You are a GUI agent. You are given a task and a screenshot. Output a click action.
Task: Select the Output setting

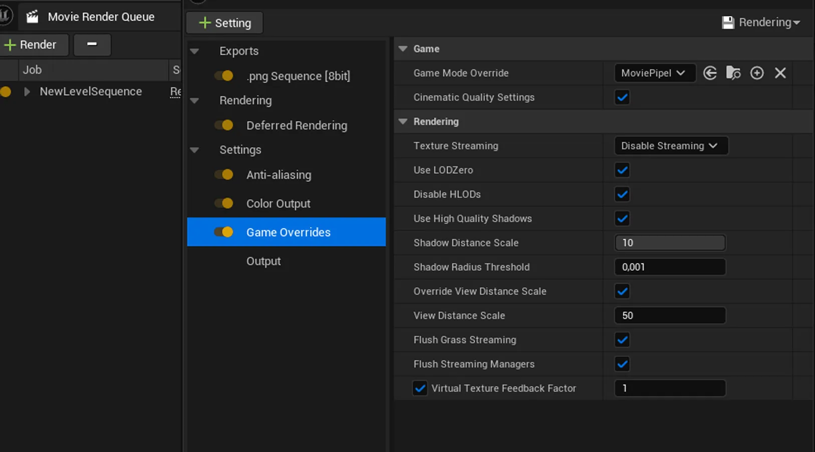(263, 261)
